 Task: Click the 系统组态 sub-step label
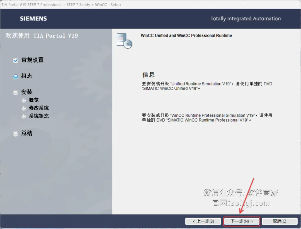coord(39,116)
